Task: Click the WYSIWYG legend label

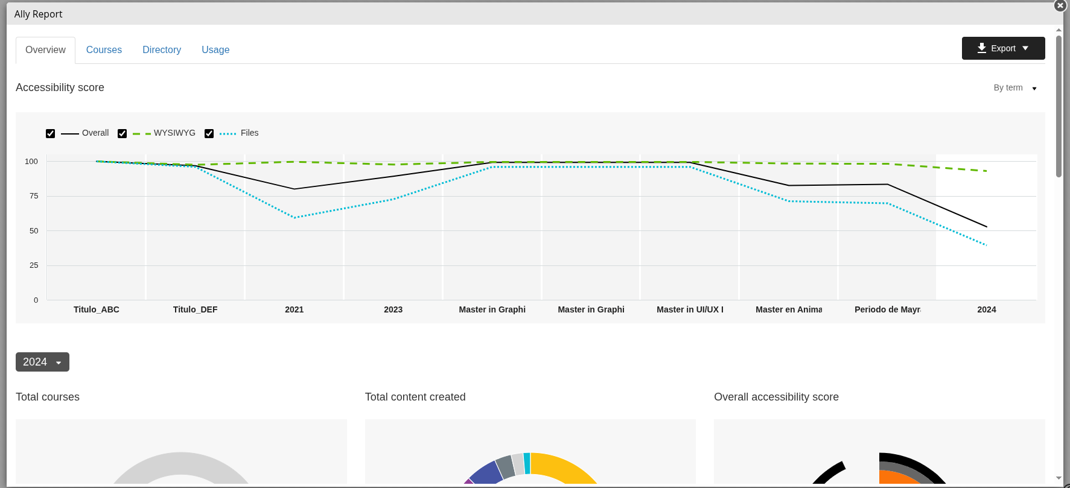Action: (x=174, y=133)
